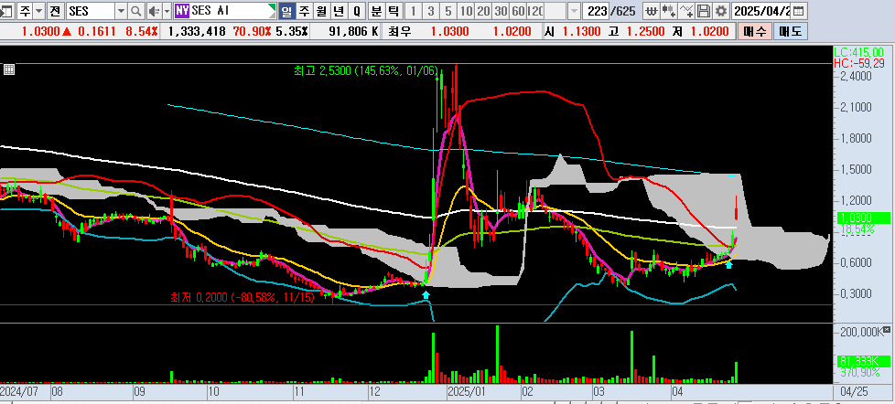Click the 매수 buy button
The height and width of the screenshot is (404, 895).
[x=754, y=32]
